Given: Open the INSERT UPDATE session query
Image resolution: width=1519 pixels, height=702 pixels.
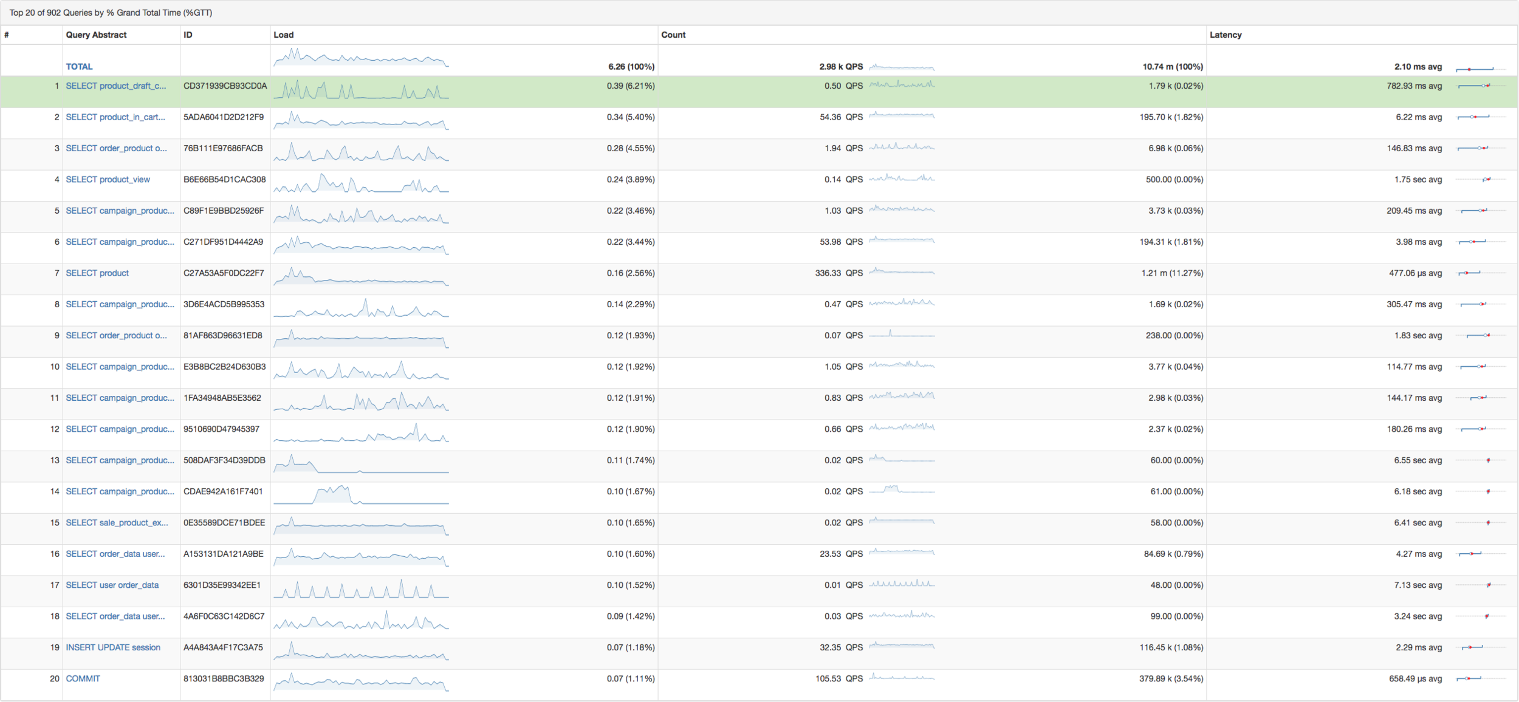Looking at the screenshot, I should click(113, 648).
